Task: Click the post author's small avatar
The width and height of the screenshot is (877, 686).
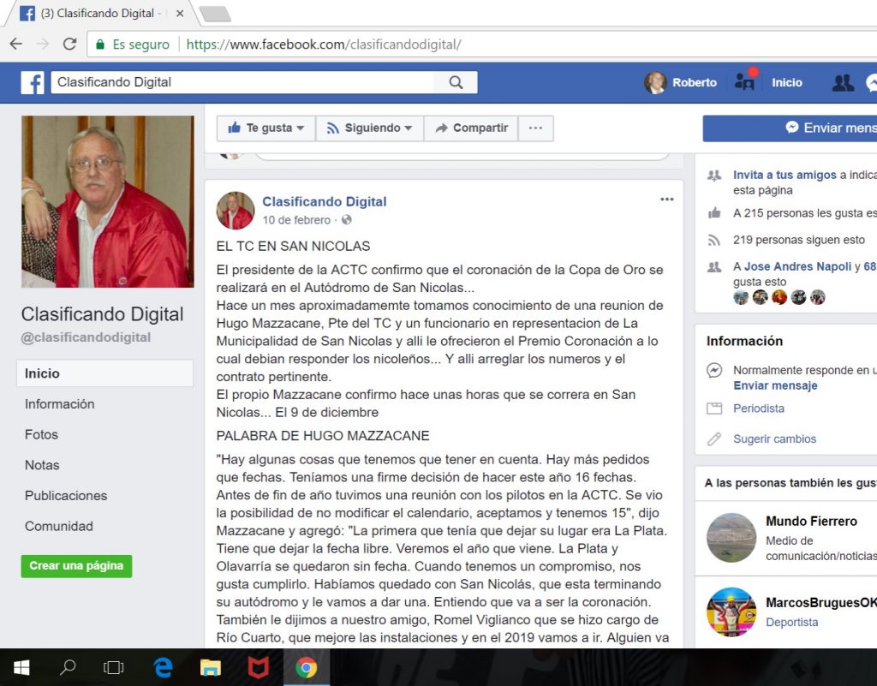Action: (x=236, y=211)
